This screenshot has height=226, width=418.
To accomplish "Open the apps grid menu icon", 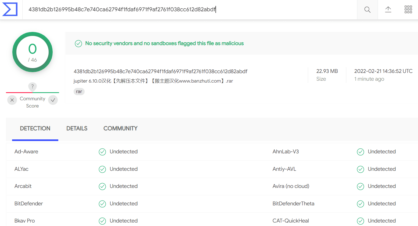I will click(x=408, y=10).
